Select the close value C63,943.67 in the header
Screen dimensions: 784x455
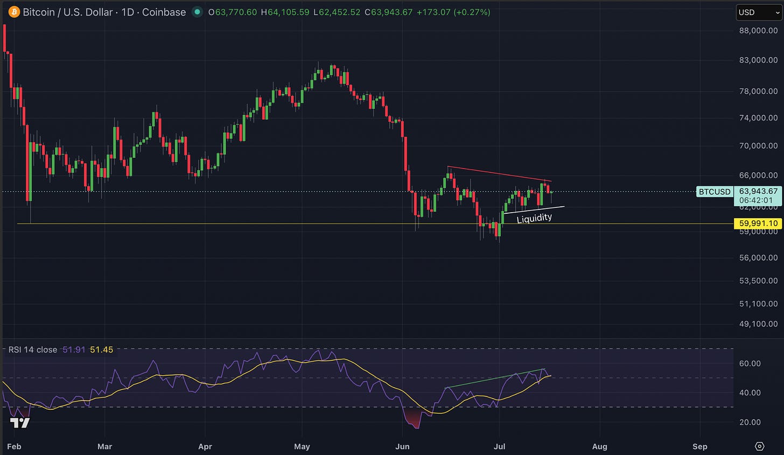pos(388,12)
